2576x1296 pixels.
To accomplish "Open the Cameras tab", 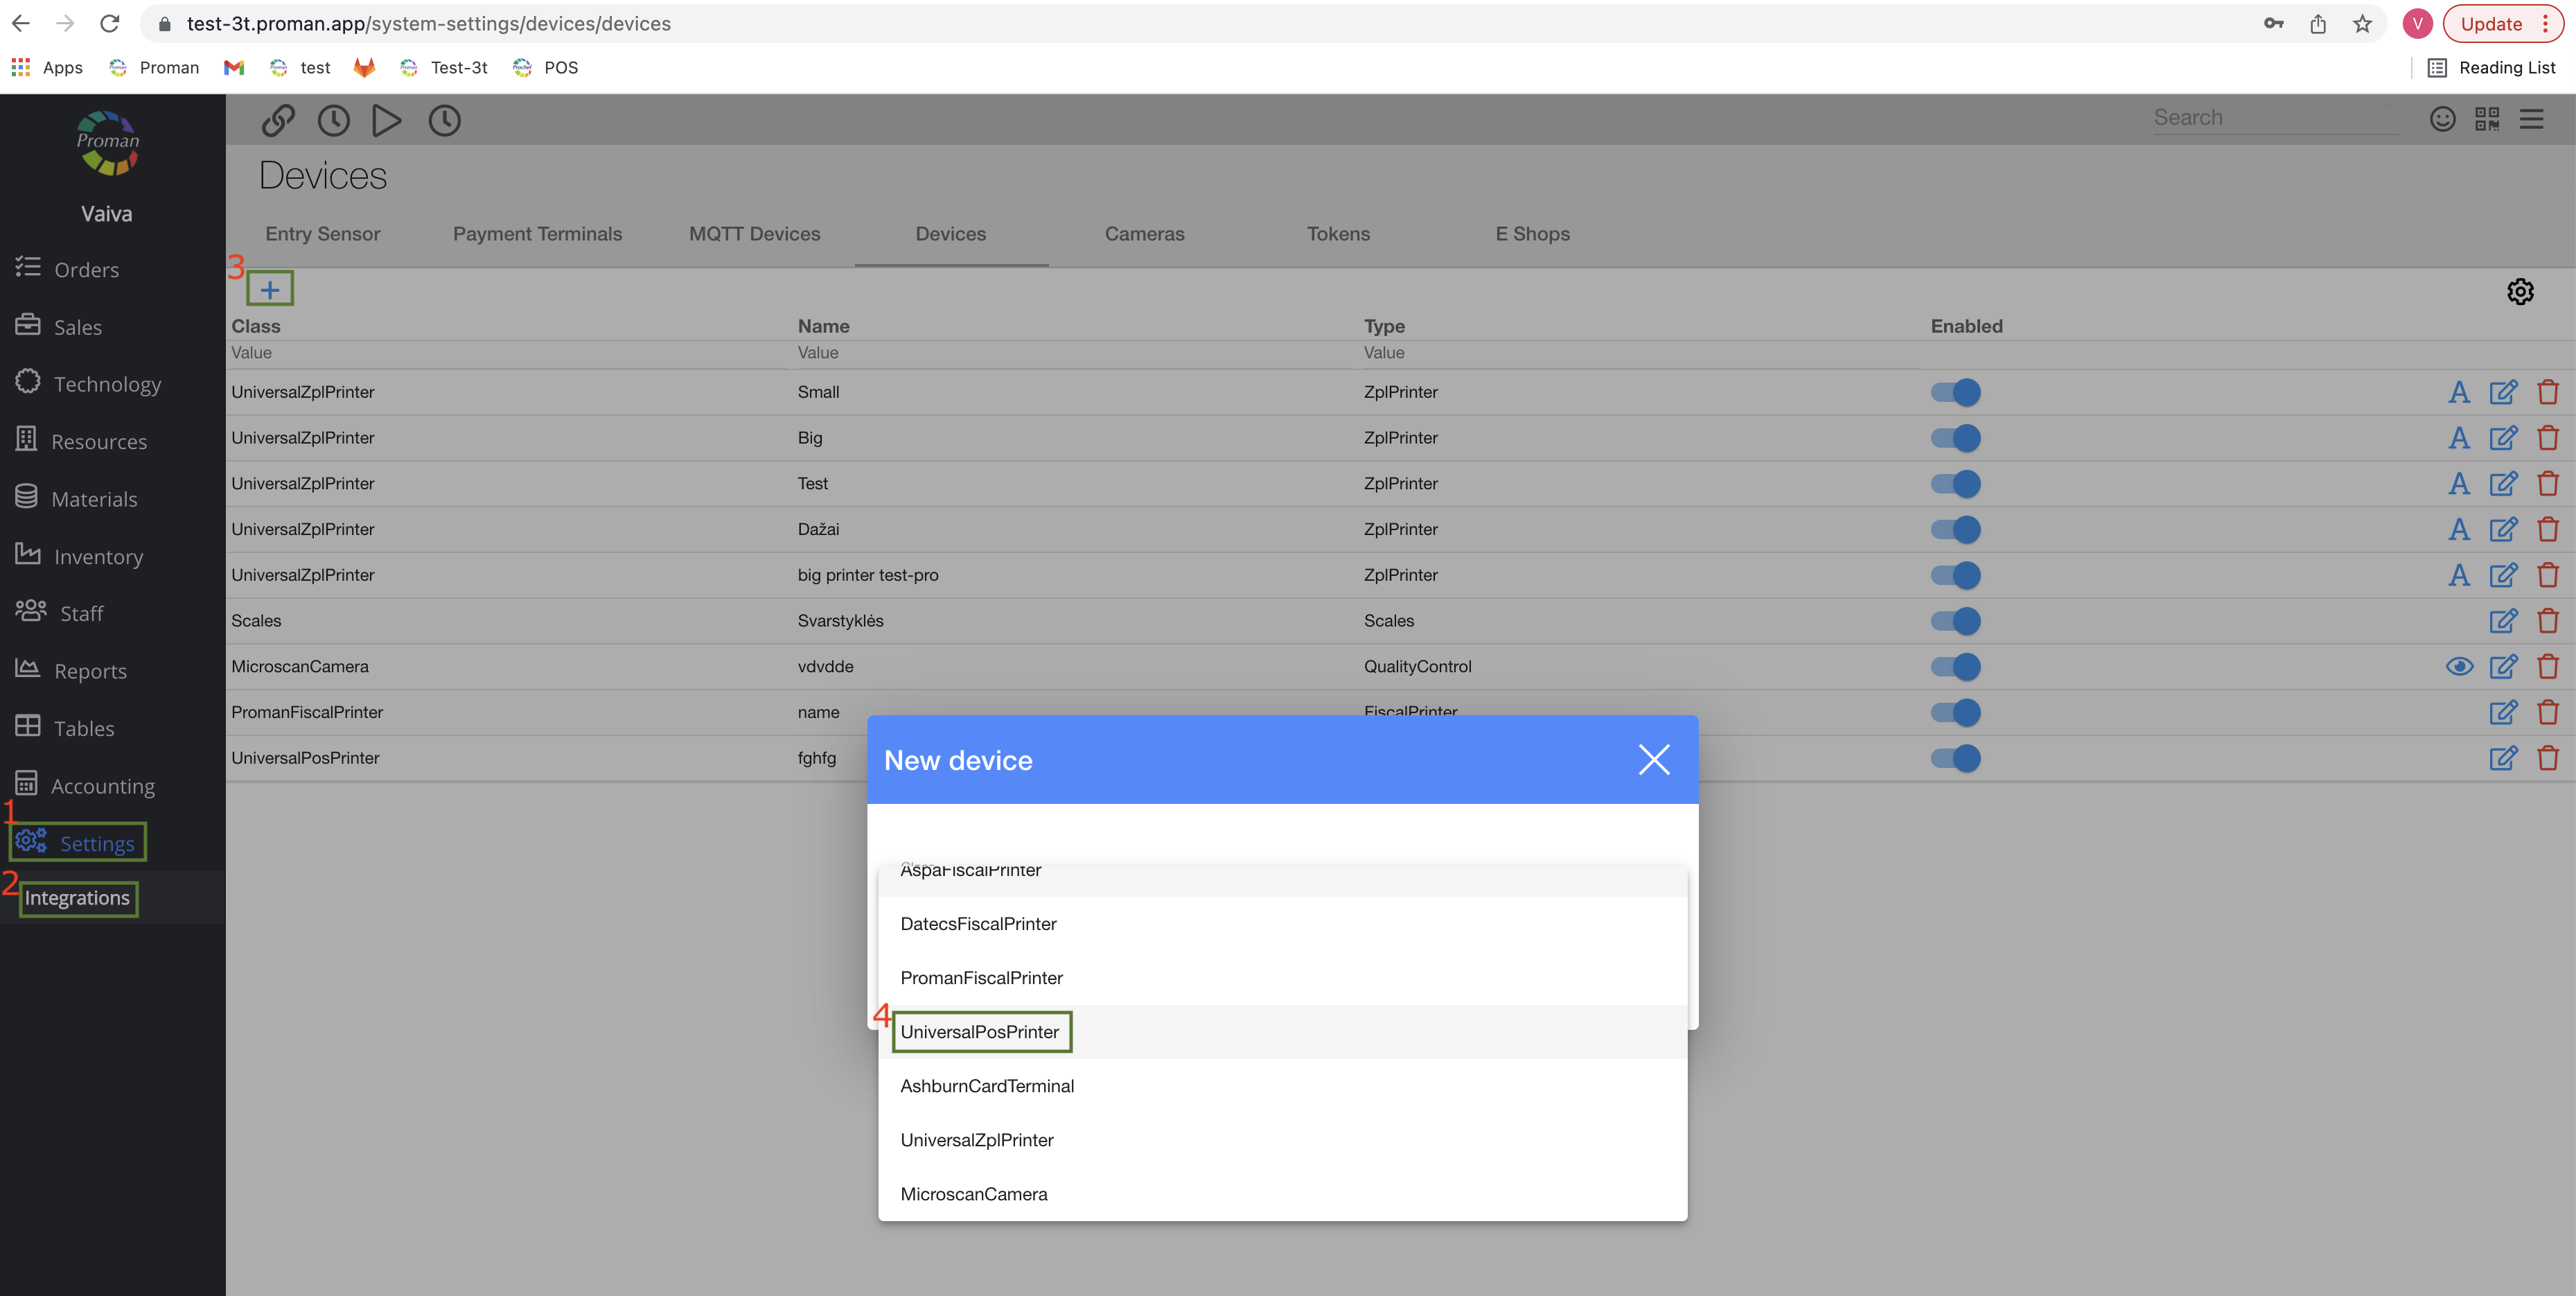I will pos(1144,234).
